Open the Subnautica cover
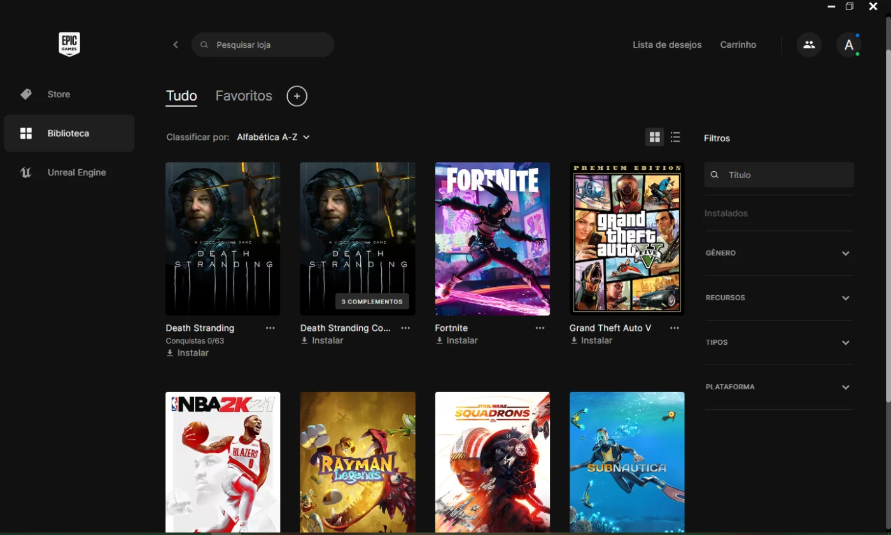891x535 pixels. pyautogui.click(x=627, y=462)
